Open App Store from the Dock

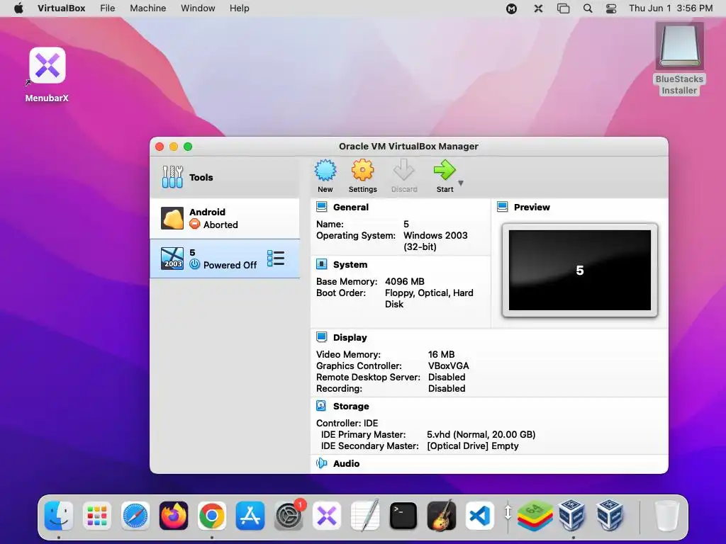point(250,516)
